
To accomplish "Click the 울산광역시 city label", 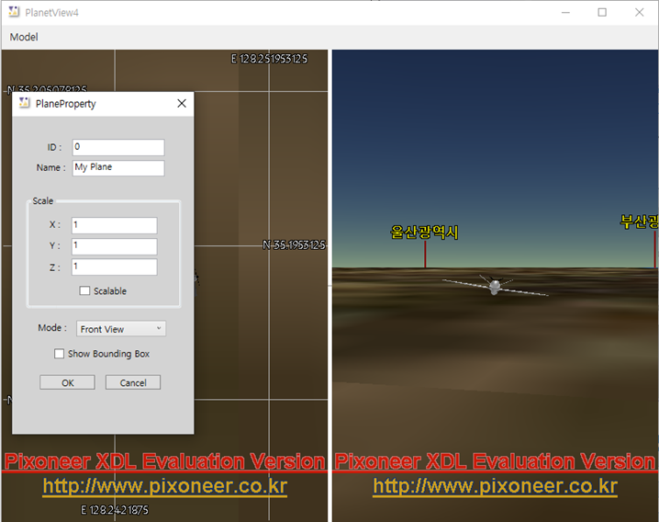I will (x=424, y=233).
